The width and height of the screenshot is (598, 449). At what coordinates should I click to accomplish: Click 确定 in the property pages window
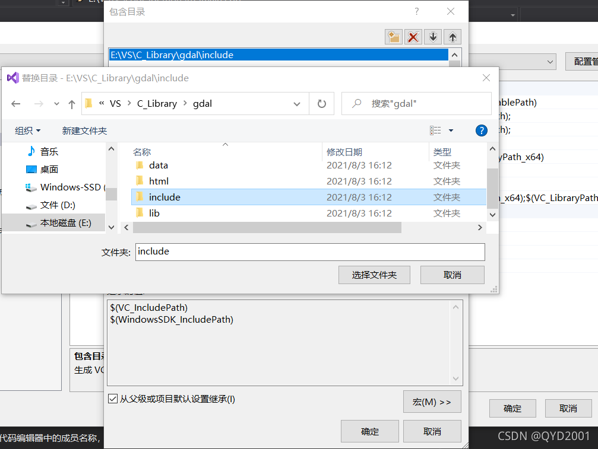click(x=512, y=409)
